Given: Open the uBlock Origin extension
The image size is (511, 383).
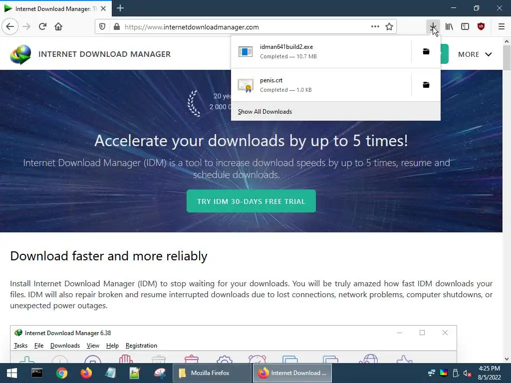Looking at the screenshot, I should (x=481, y=26).
